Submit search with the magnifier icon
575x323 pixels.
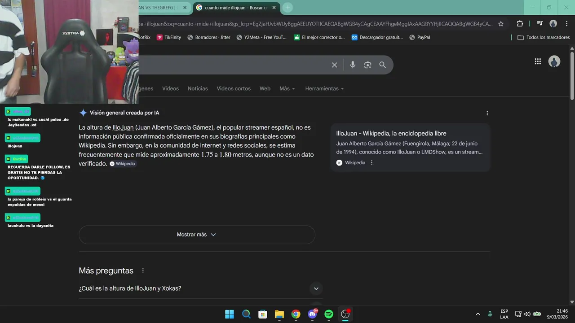tap(382, 65)
